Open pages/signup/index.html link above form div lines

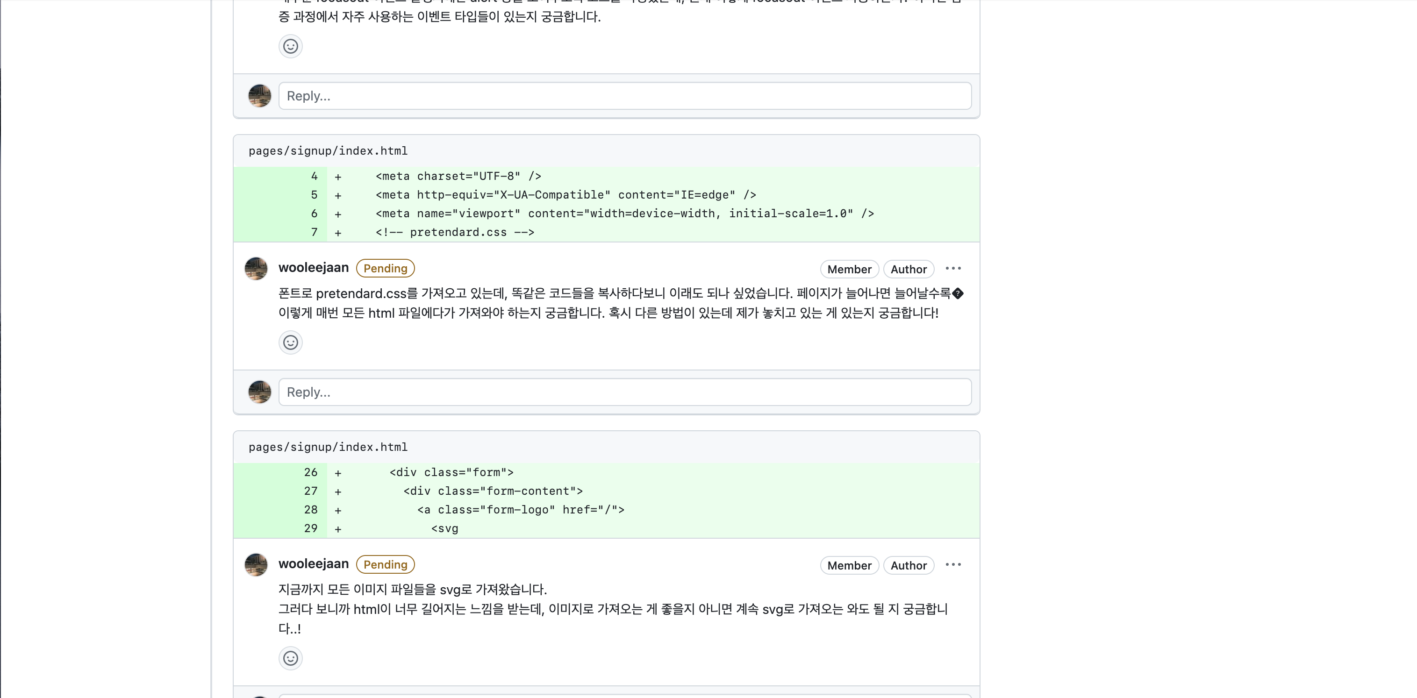click(328, 447)
